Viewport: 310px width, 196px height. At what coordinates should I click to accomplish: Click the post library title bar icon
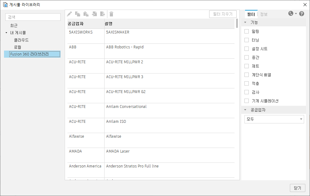click(x=5, y=5)
